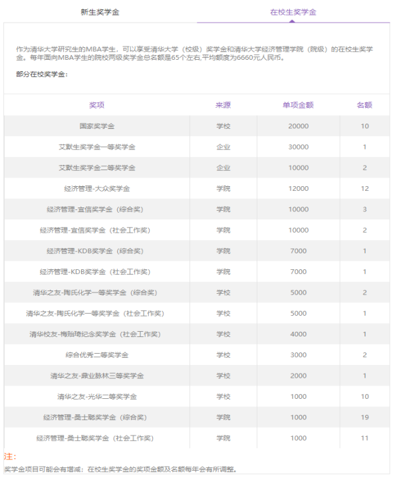Click the 单项金额 column header

click(x=298, y=105)
